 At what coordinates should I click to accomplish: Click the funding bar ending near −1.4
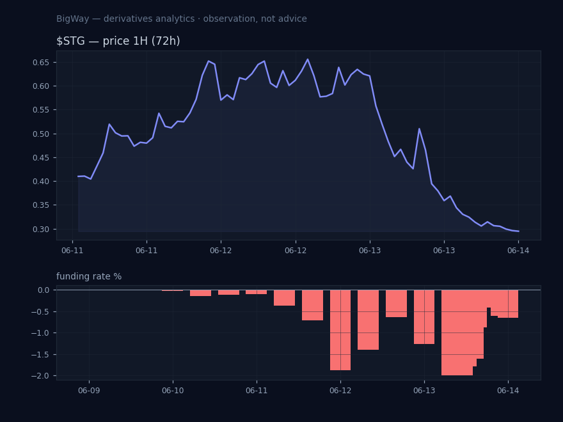[368, 320]
